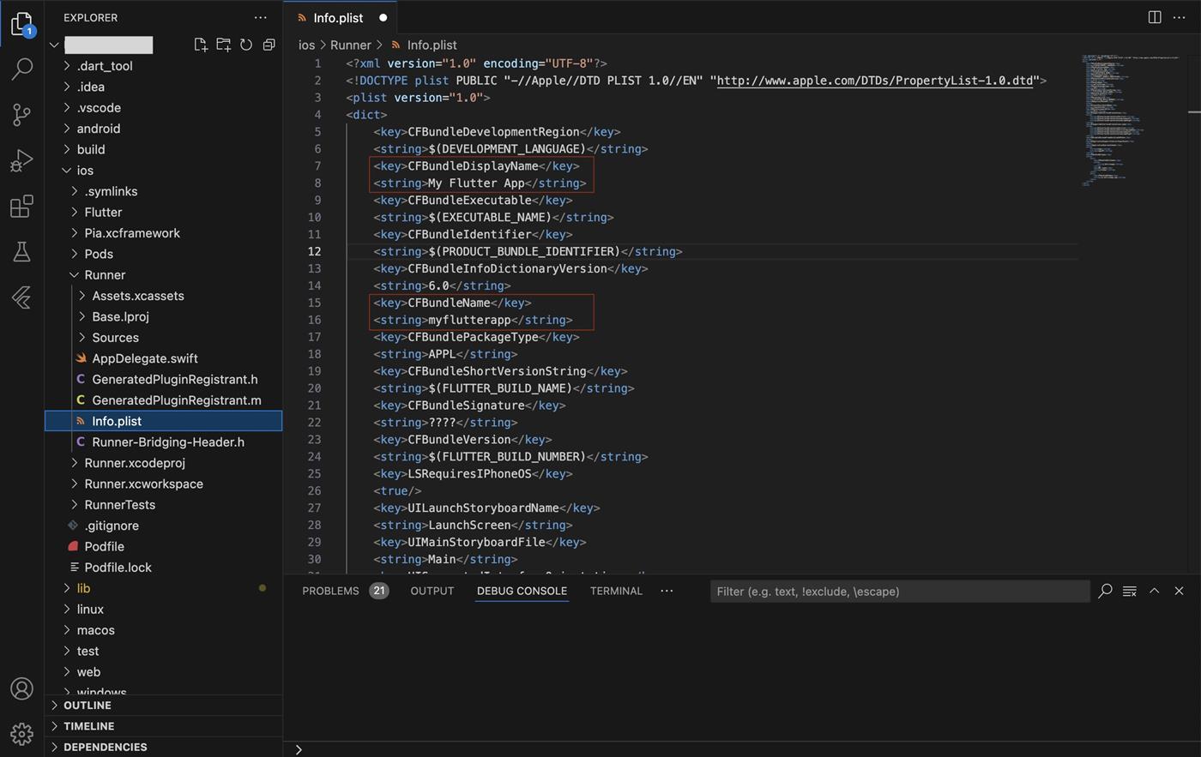Expand the Pods folder

tap(163, 254)
